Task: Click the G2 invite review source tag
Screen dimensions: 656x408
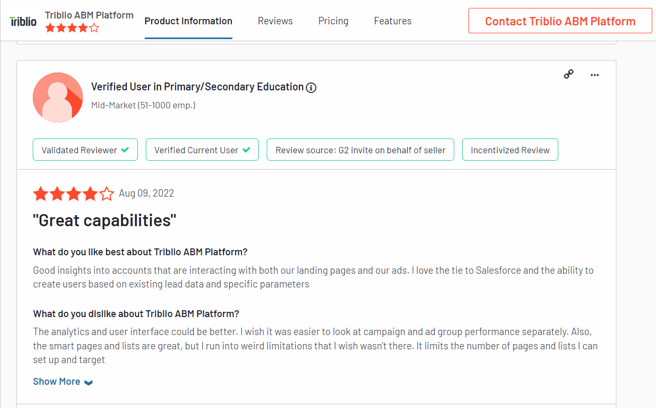Action: tap(360, 150)
